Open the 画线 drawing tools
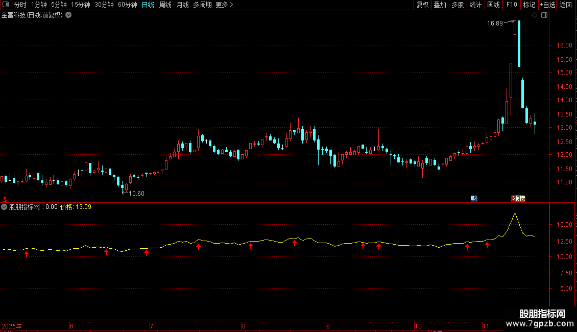The image size is (577, 332). (x=493, y=5)
